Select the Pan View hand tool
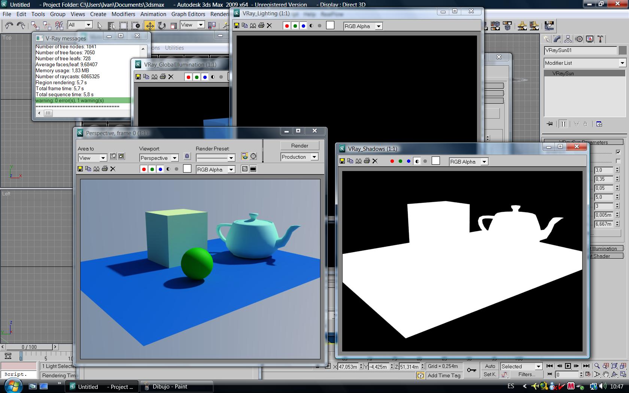 click(x=606, y=374)
